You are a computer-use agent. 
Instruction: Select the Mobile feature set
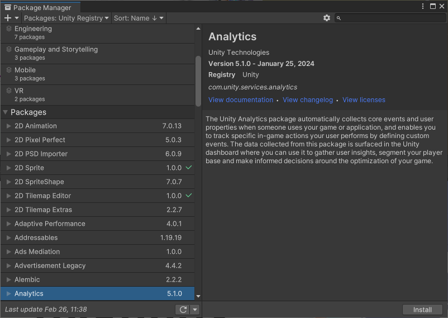tap(97, 74)
